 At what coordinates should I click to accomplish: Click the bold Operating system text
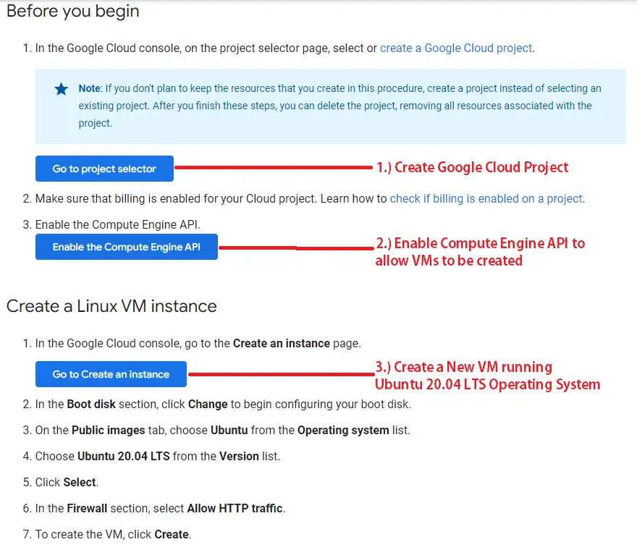(x=343, y=431)
